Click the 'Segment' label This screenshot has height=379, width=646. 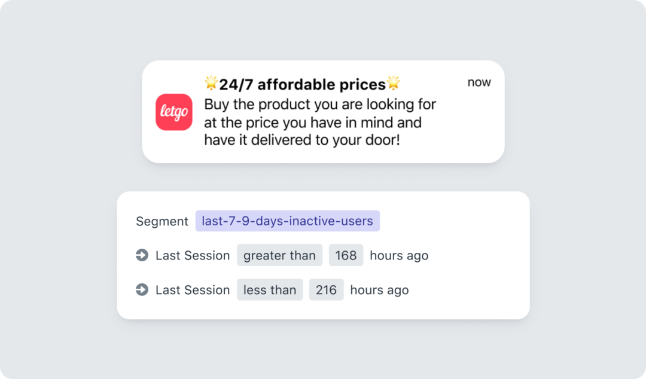point(162,221)
